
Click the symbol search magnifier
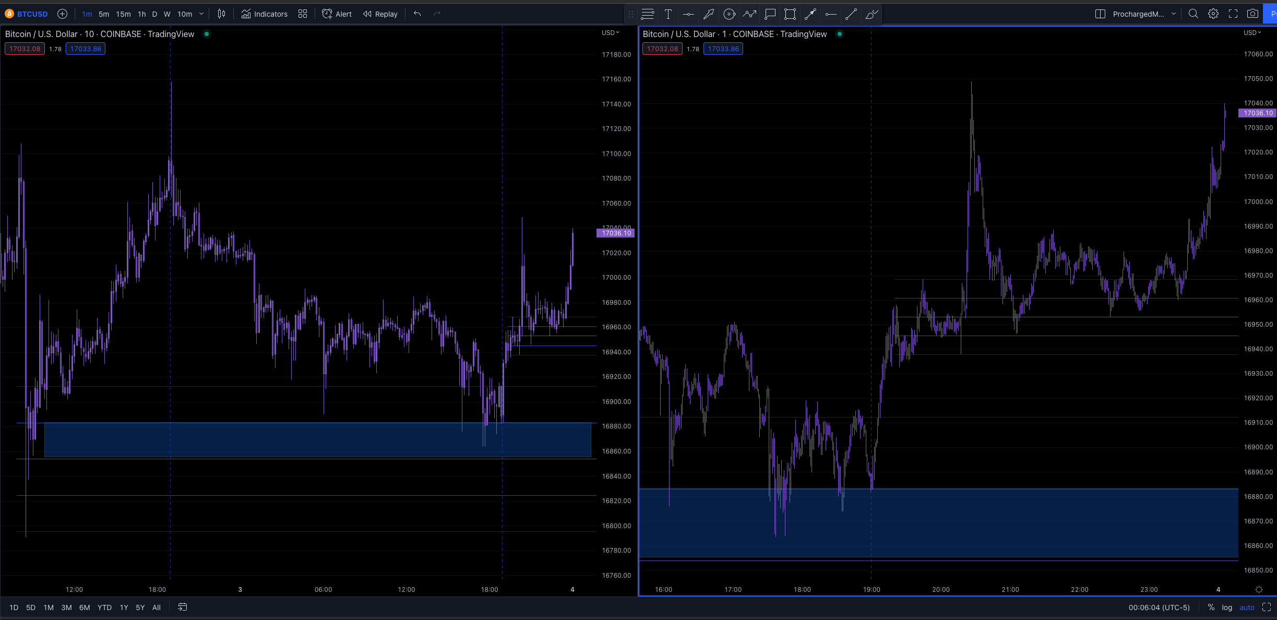point(1193,14)
